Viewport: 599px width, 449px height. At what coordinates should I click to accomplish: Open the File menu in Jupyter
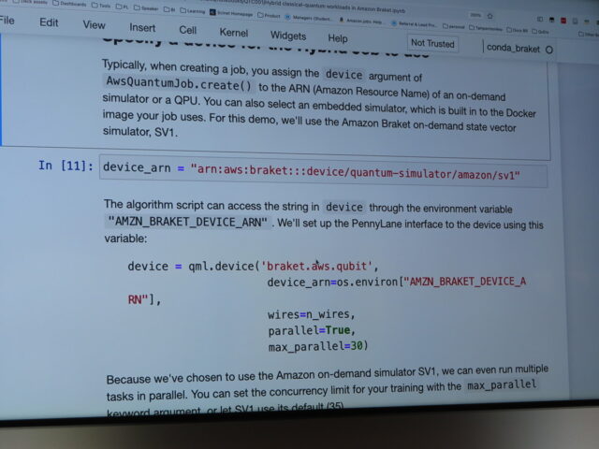pyautogui.click(x=7, y=21)
